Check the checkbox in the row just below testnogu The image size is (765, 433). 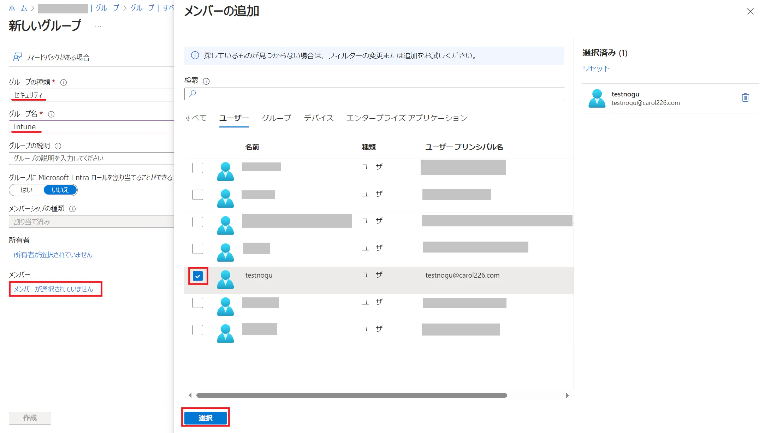click(x=198, y=303)
